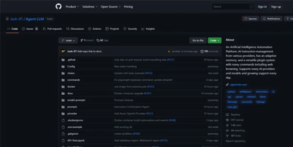Open the commands folder
The width and height of the screenshot is (293, 147).
click(74, 80)
